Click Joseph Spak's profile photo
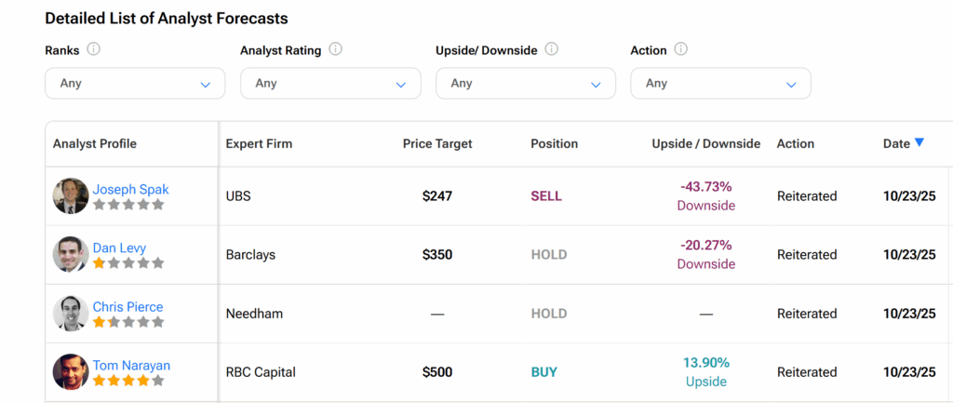 (71, 195)
